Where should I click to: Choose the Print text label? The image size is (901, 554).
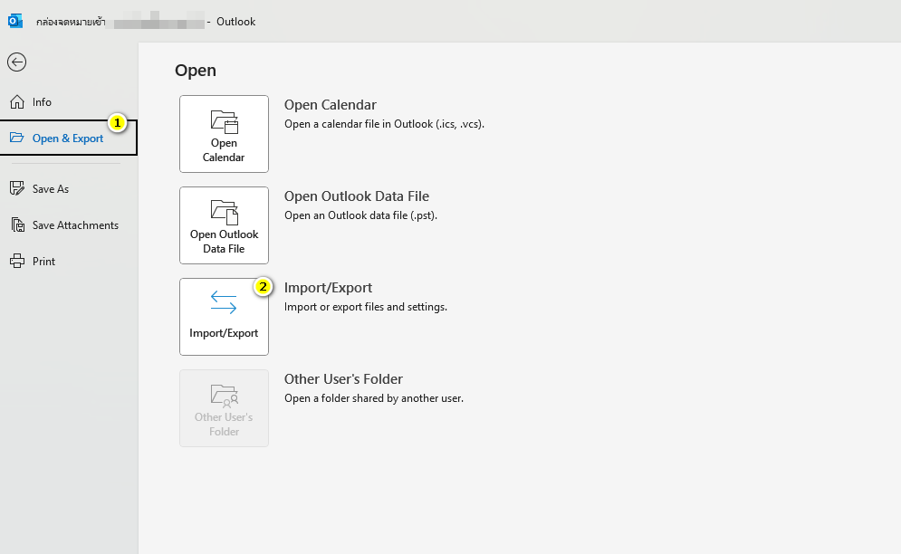43,262
